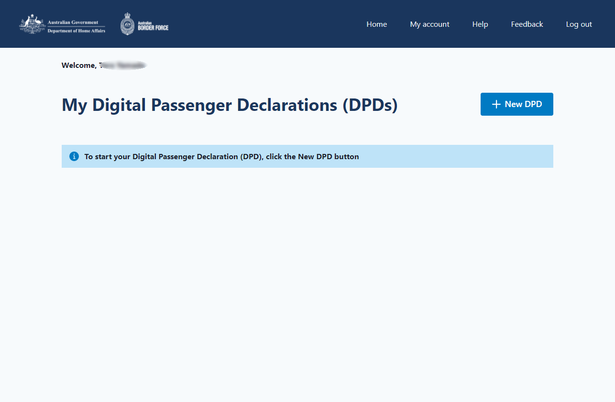Click empty area of light blue info banner
This screenshot has height=402, width=615.
454,156
